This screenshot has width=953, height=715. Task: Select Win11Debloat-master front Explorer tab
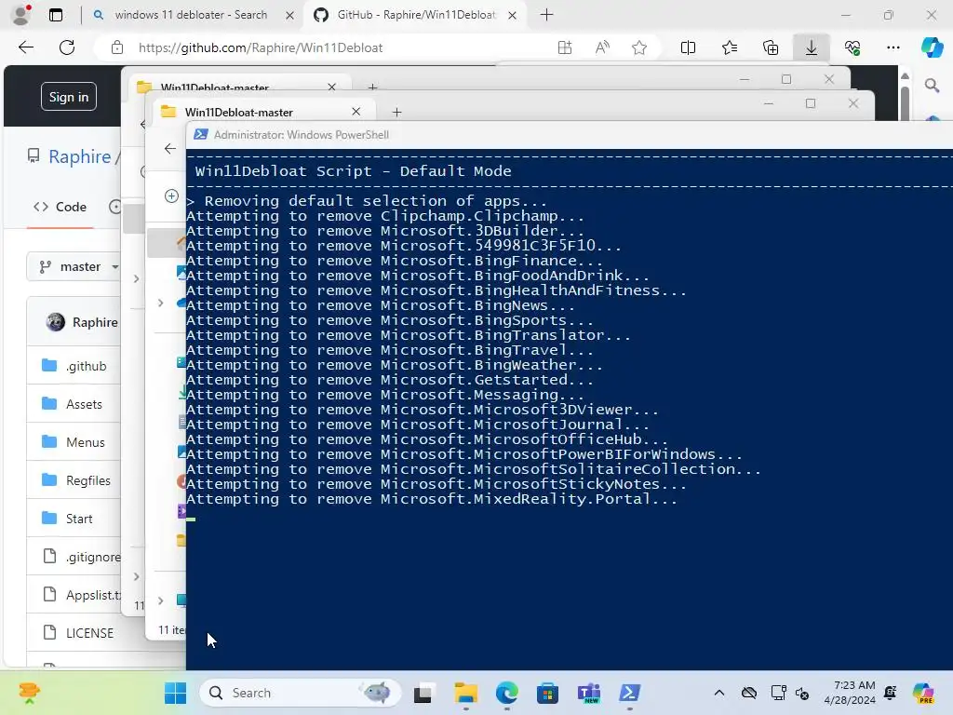coord(238,112)
